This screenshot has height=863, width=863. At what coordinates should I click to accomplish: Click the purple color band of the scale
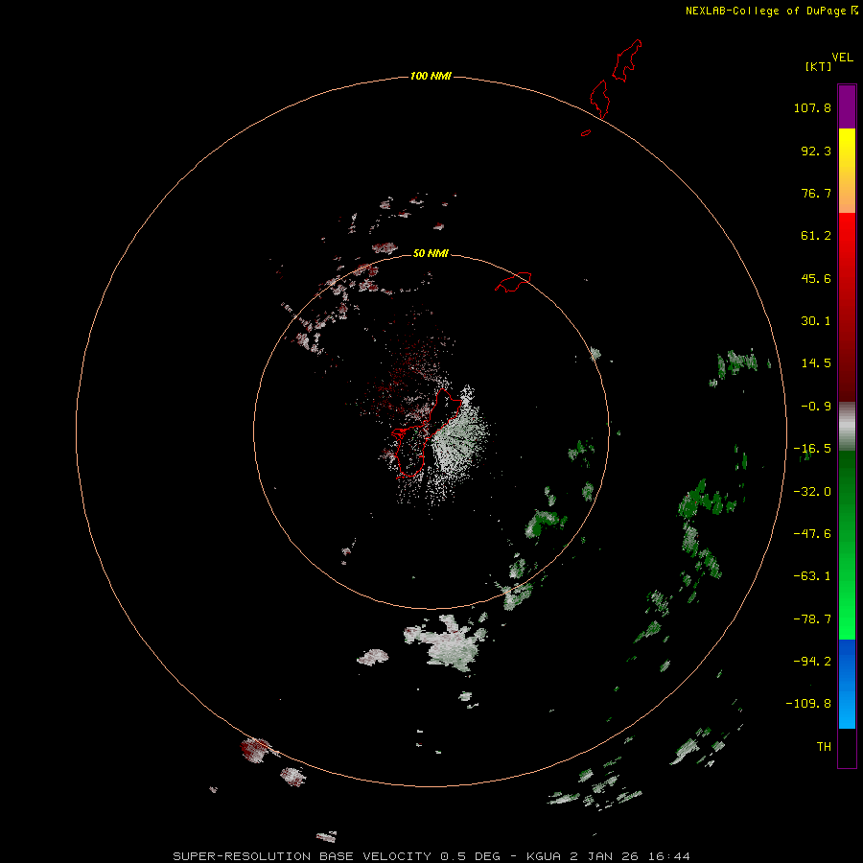point(847,106)
